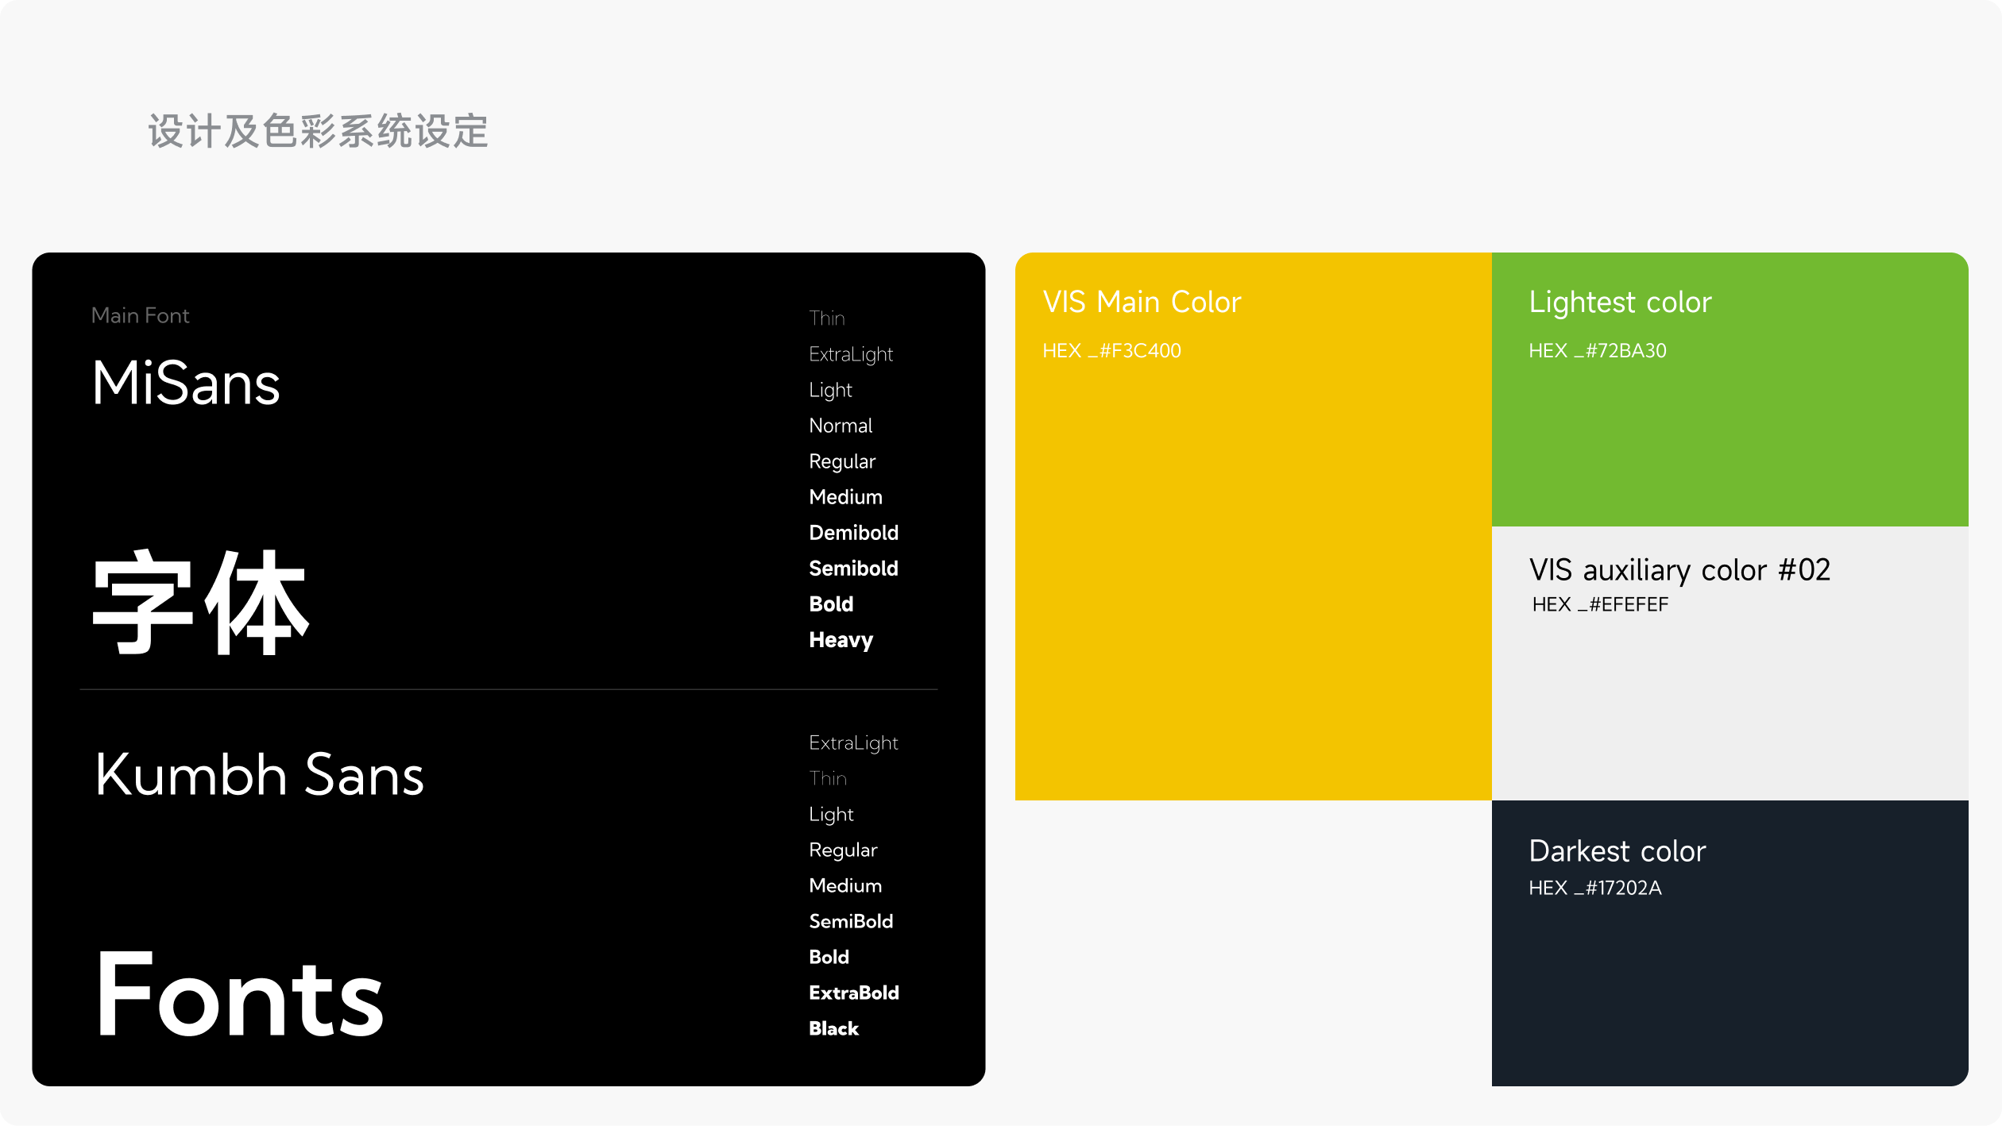The image size is (2002, 1126).
Task: Click the Kumbh Sans Black weight label
Action: pyautogui.click(x=833, y=1028)
